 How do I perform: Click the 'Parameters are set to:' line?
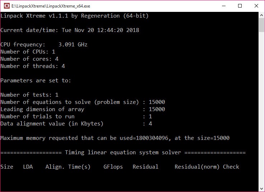click(x=36, y=81)
